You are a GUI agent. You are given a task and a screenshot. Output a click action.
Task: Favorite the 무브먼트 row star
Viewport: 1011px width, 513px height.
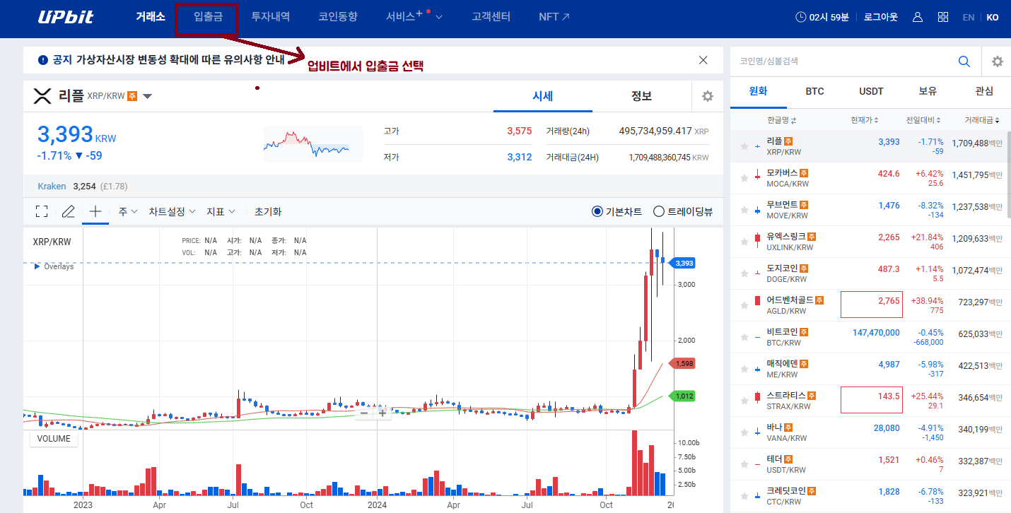pos(744,210)
